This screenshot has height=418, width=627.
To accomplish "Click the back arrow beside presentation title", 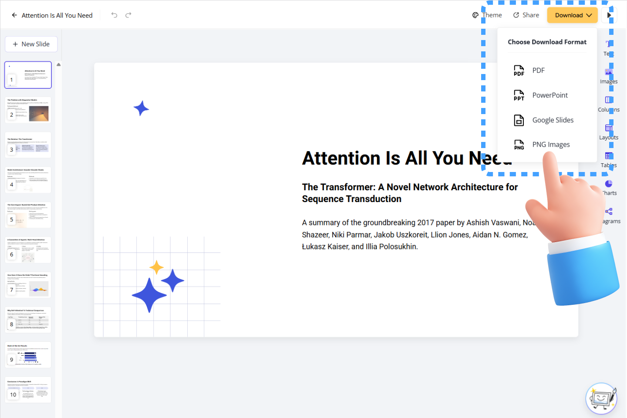I will click(14, 15).
